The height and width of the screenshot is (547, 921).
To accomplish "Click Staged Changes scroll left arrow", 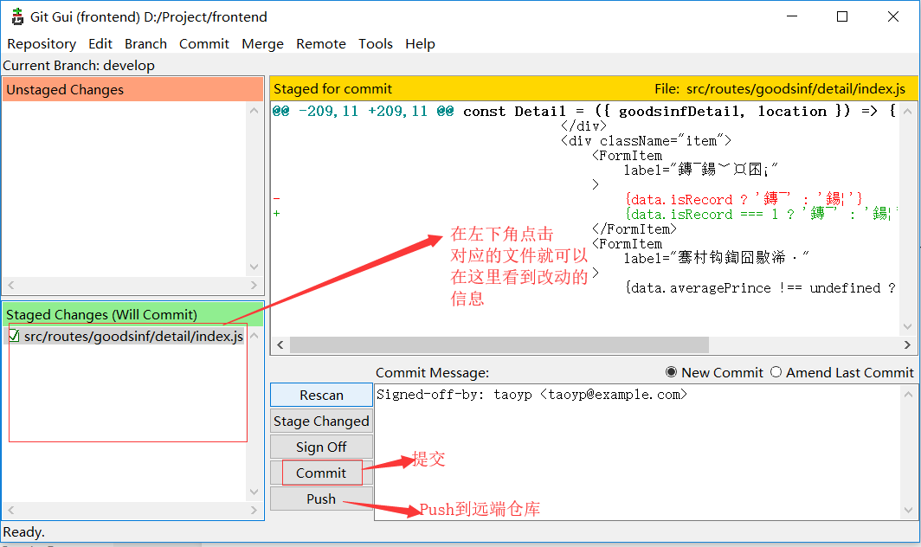I will coord(10,510).
